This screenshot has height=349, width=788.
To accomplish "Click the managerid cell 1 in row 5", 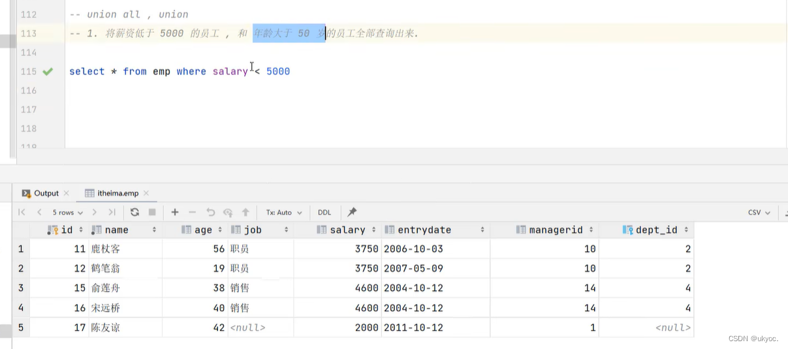I will (544, 327).
